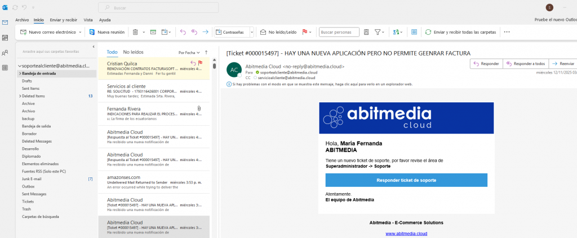Click the Delete trash can icon
The image size is (577, 238).
point(135,33)
